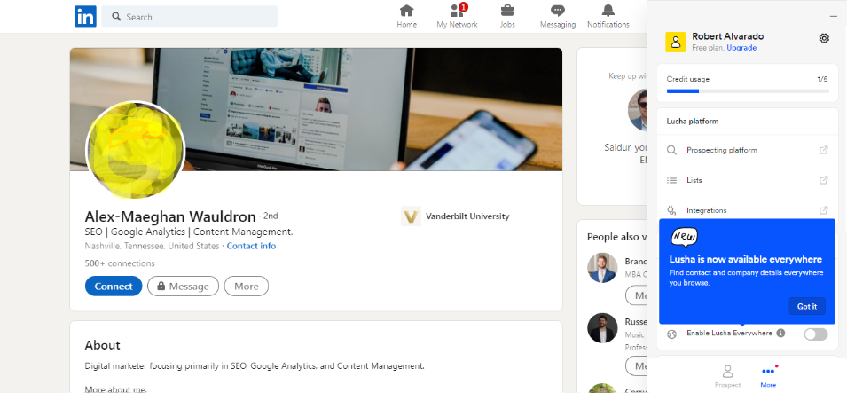
Task: Click the Vanderbilt University logo
Action: 411,216
